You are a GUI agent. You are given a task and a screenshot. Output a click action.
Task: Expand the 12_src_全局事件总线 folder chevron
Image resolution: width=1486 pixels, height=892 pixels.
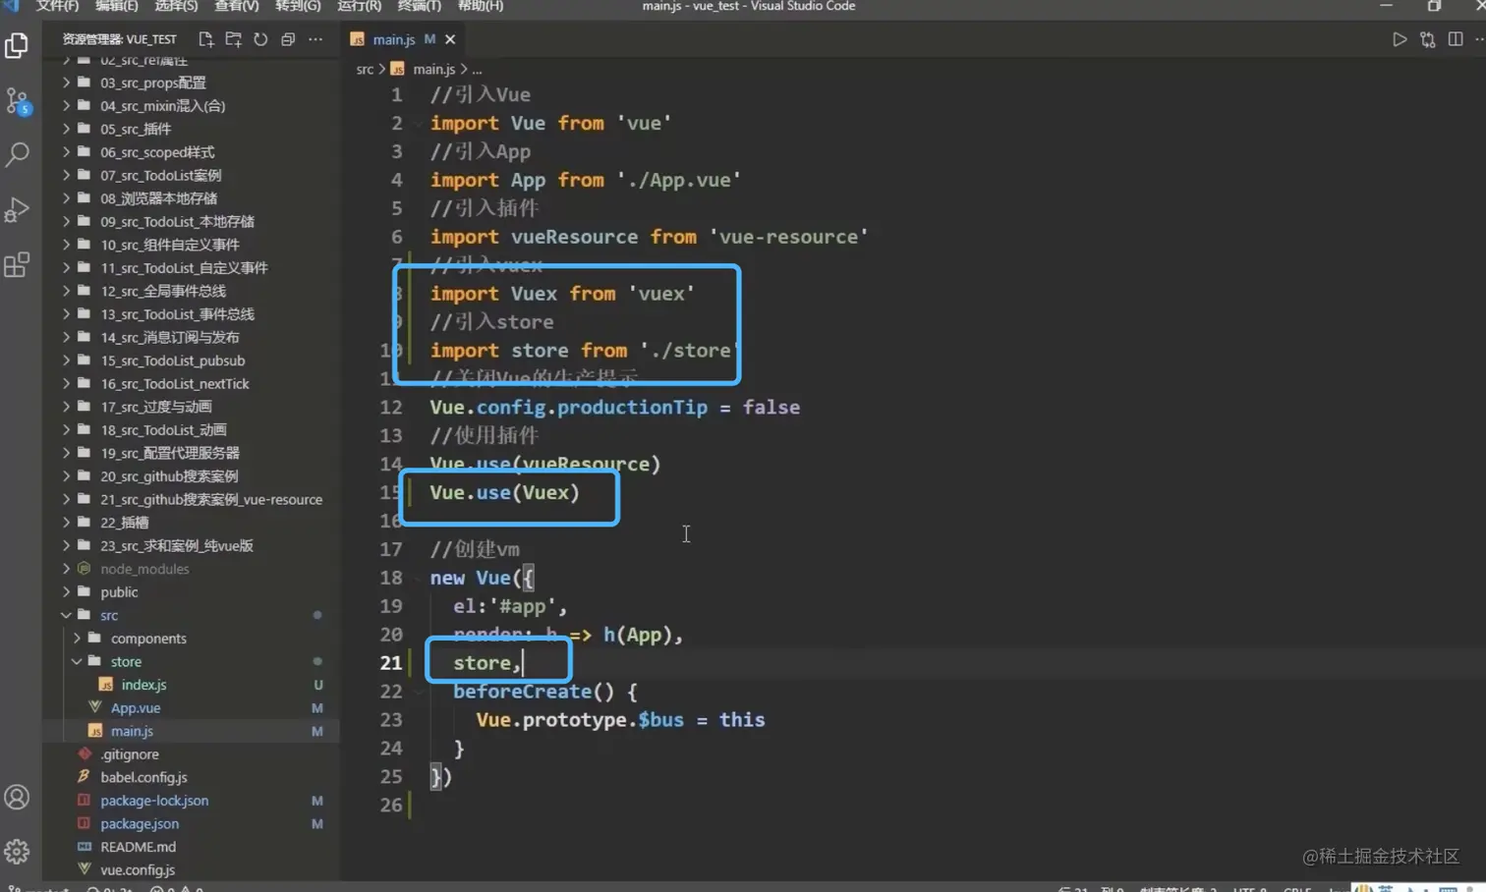(x=66, y=291)
